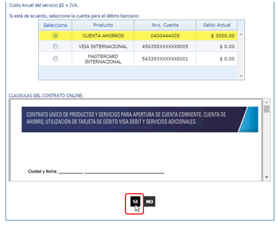Click the Producto column header
This screenshot has width=277, height=225.
click(x=103, y=25)
